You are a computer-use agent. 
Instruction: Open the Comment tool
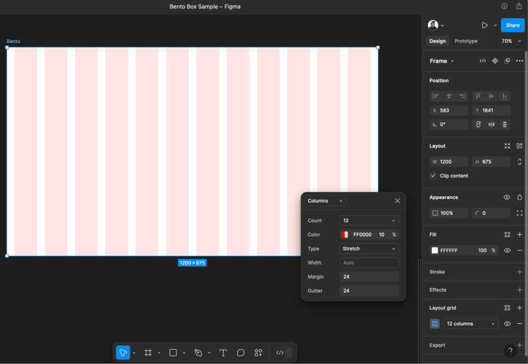(x=241, y=352)
